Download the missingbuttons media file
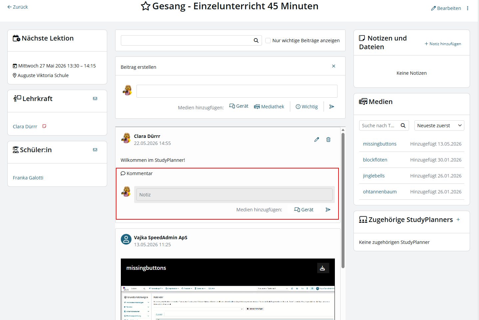479x320 pixels. click(x=323, y=268)
